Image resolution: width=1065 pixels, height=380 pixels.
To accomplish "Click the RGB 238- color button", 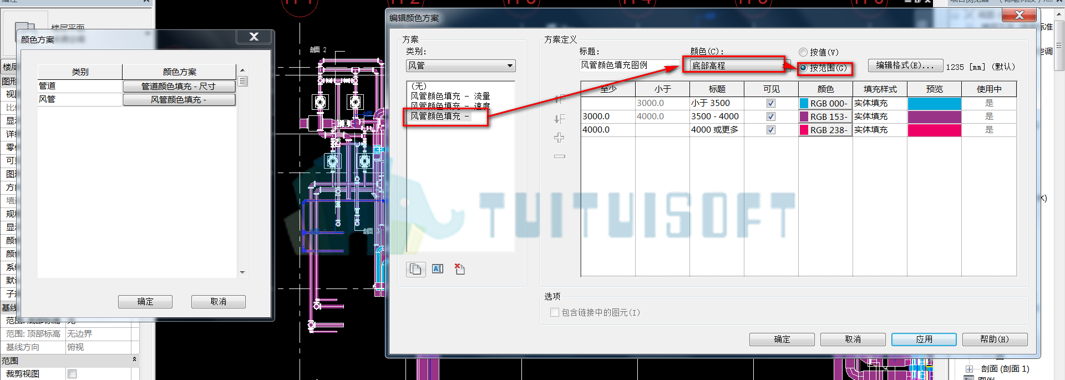I will pos(825,130).
